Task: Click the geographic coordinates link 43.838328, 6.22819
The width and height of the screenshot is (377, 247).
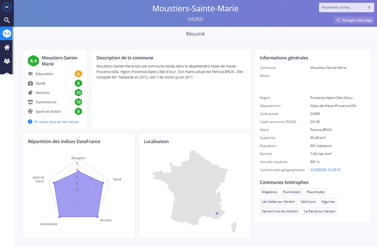Action: coord(325,169)
